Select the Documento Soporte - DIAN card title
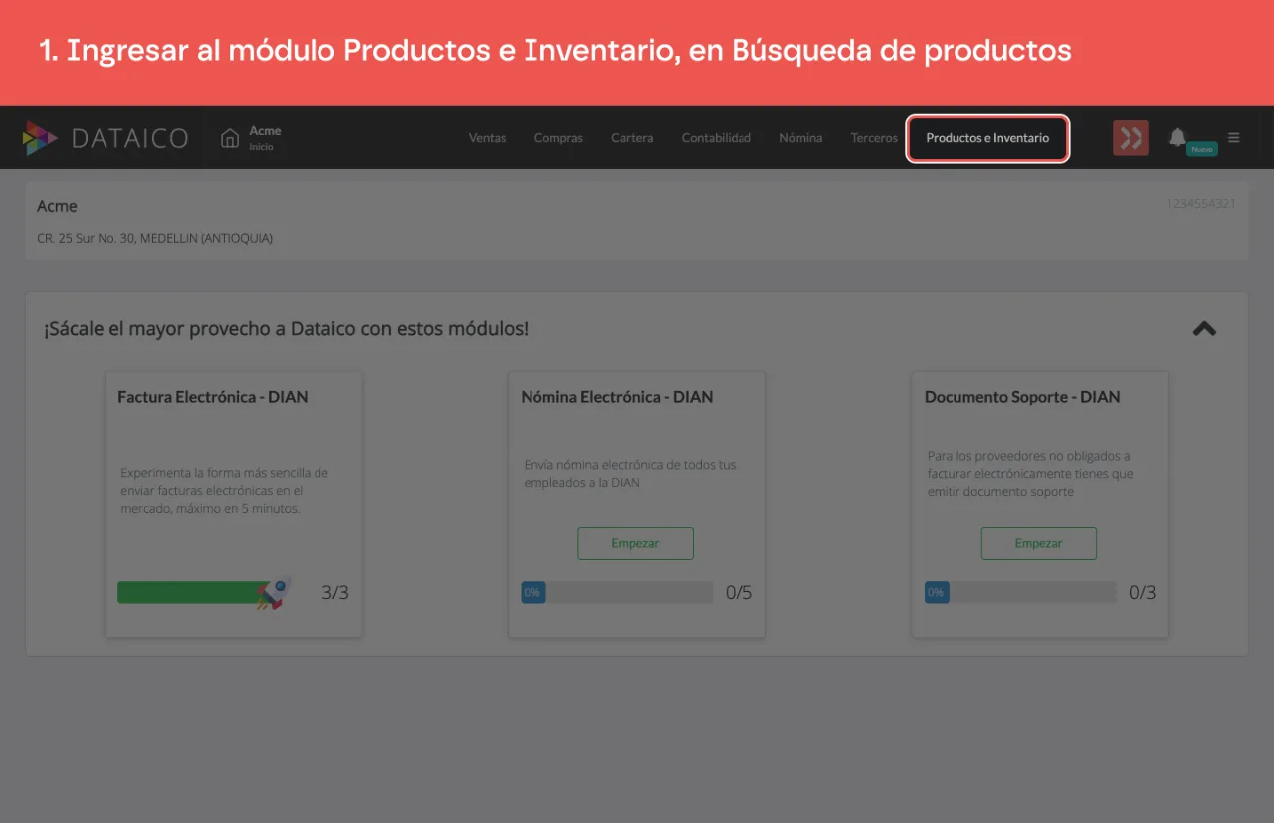Image resolution: width=1274 pixels, height=823 pixels. (1022, 397)
